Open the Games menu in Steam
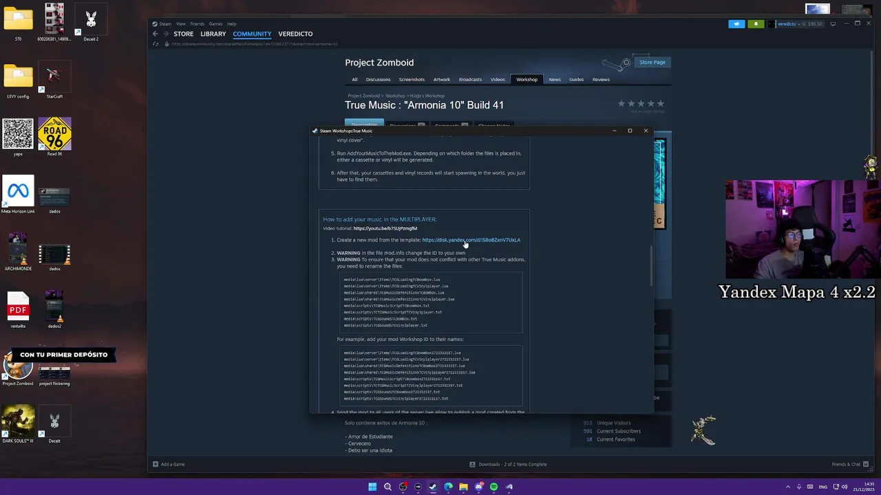 click(x=215, y=24)
